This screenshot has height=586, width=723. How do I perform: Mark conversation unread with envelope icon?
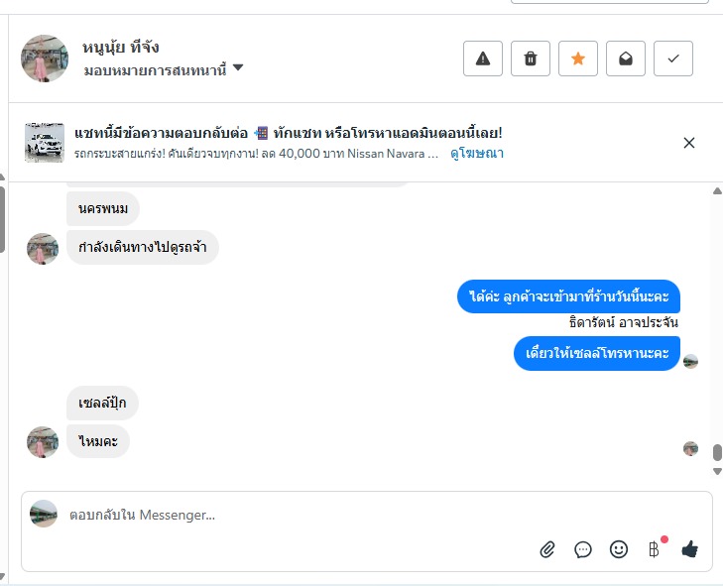coord(626,59)
